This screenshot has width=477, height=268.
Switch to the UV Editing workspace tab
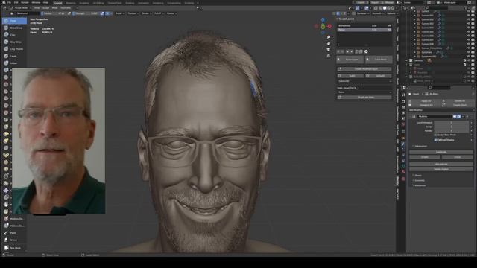98,3
